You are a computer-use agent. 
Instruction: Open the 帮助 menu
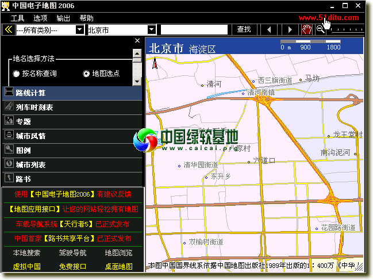[x=86, y=18]
